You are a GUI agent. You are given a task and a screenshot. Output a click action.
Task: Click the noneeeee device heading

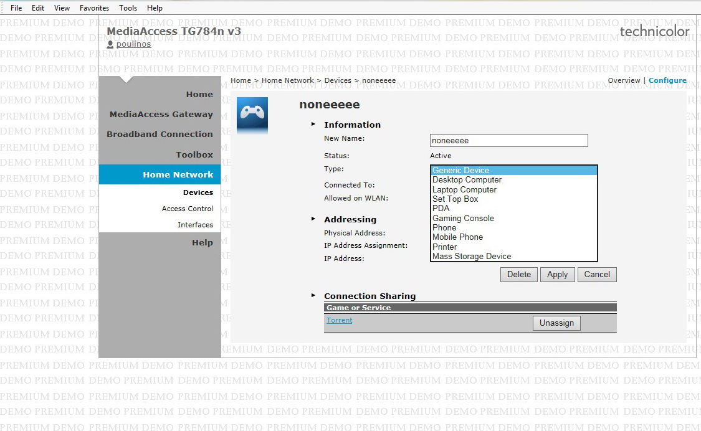point(330,105)
